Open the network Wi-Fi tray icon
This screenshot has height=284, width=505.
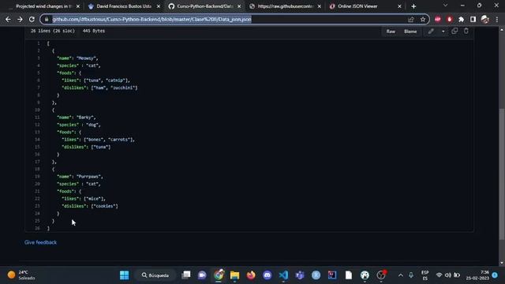pos(439,275)
